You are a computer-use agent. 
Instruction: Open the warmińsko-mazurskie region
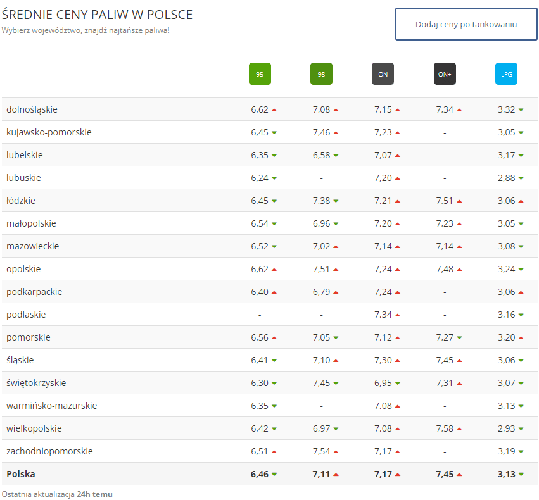click(x=51, y=406)
